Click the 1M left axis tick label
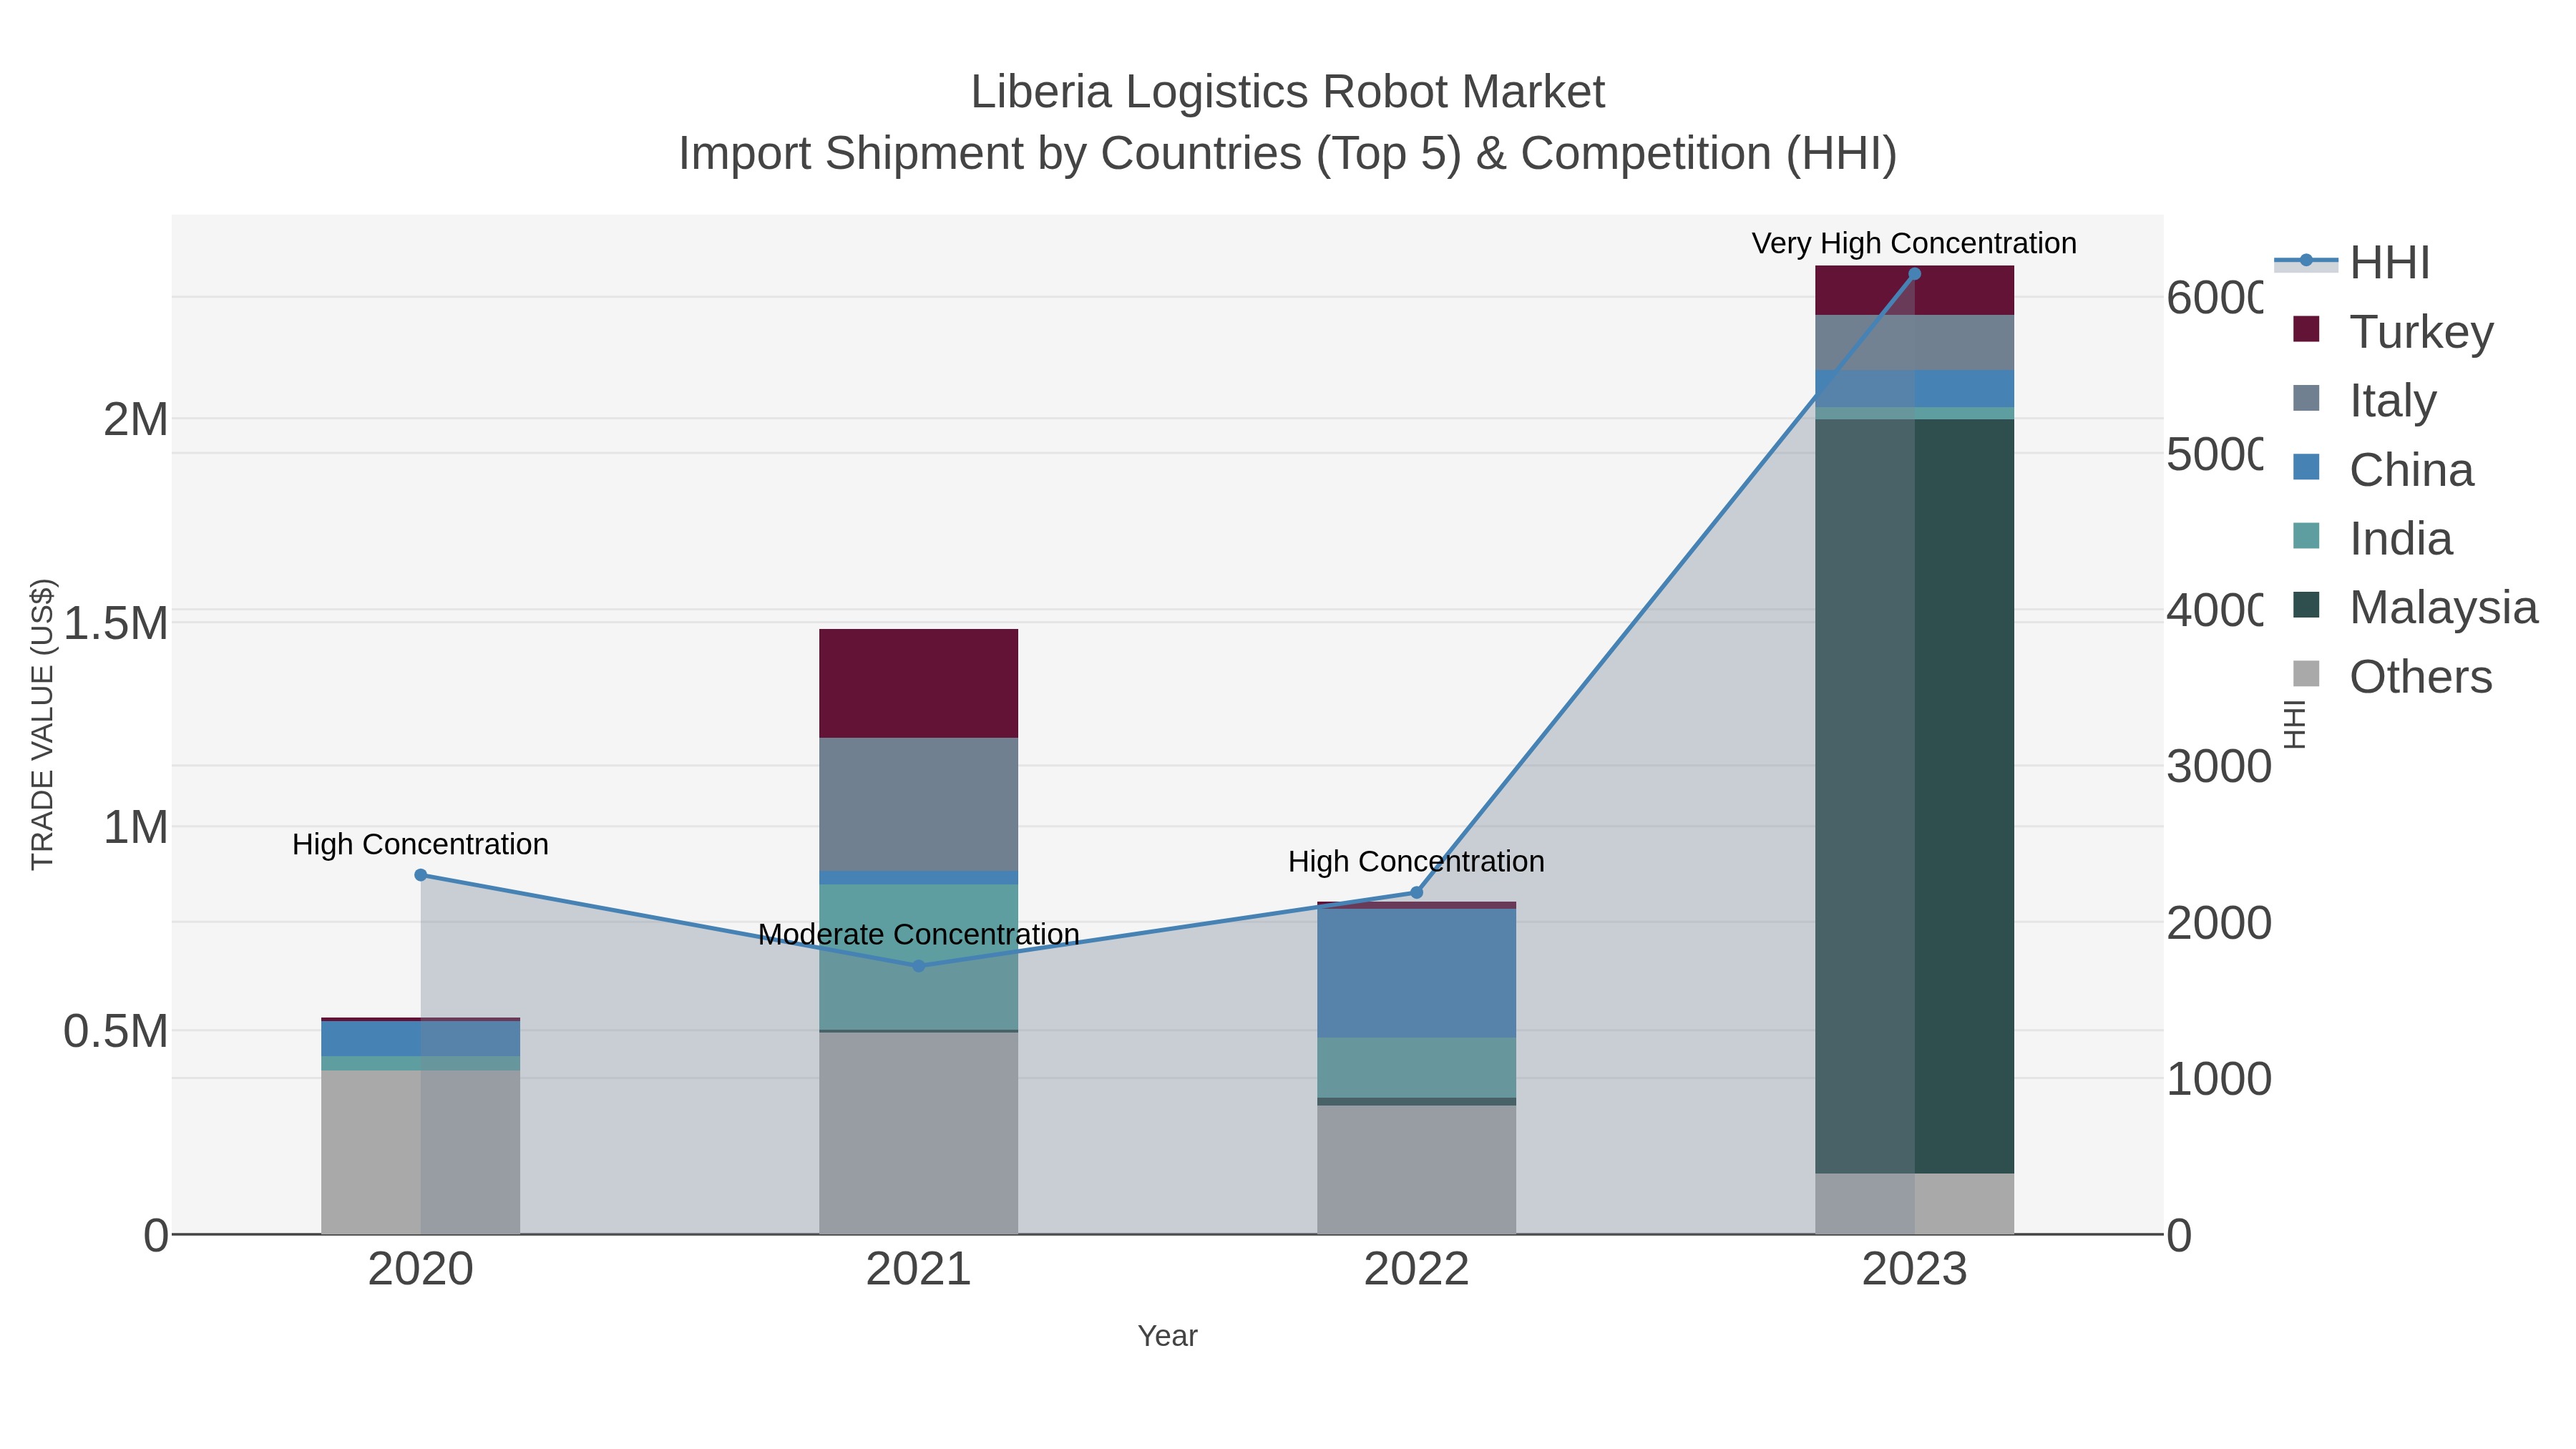Screen dimensions: 2576x1449 click(136, 828)
